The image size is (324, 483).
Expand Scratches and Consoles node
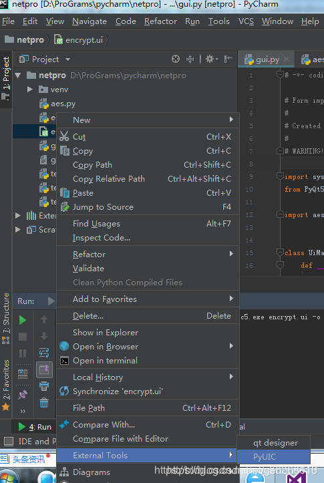point(18,230)
